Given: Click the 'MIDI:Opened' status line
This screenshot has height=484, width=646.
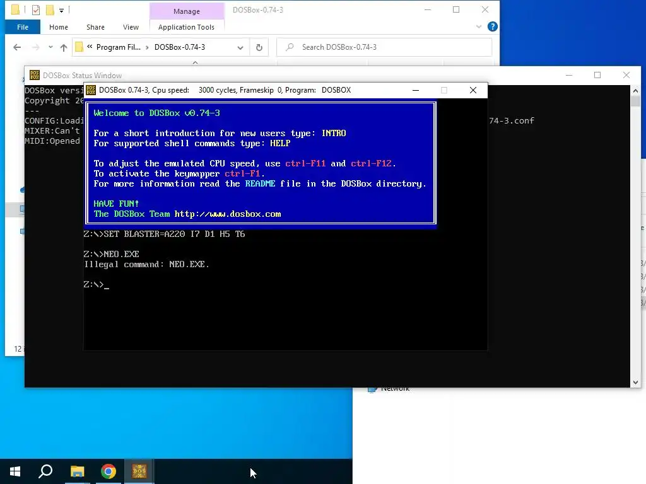Looking at the screenshot, I should click(52, 141).
